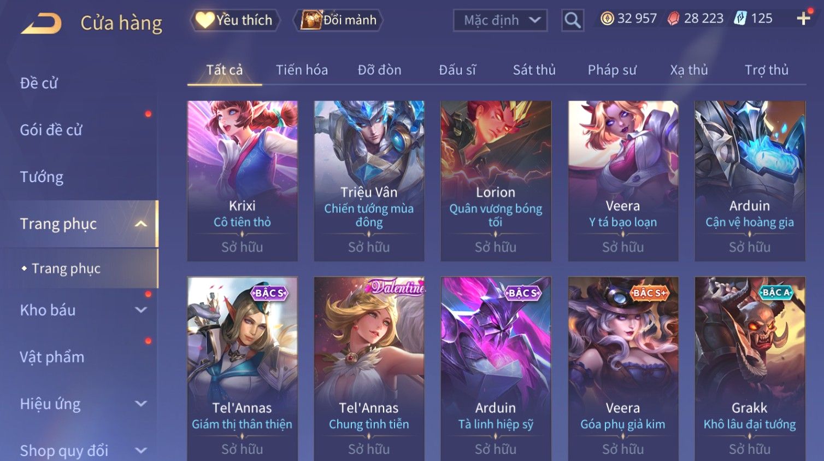The width and height of the screenshot is (824, 461).
Task: Select the Tiến hóa tab
Action: click(x=302, y=70)
